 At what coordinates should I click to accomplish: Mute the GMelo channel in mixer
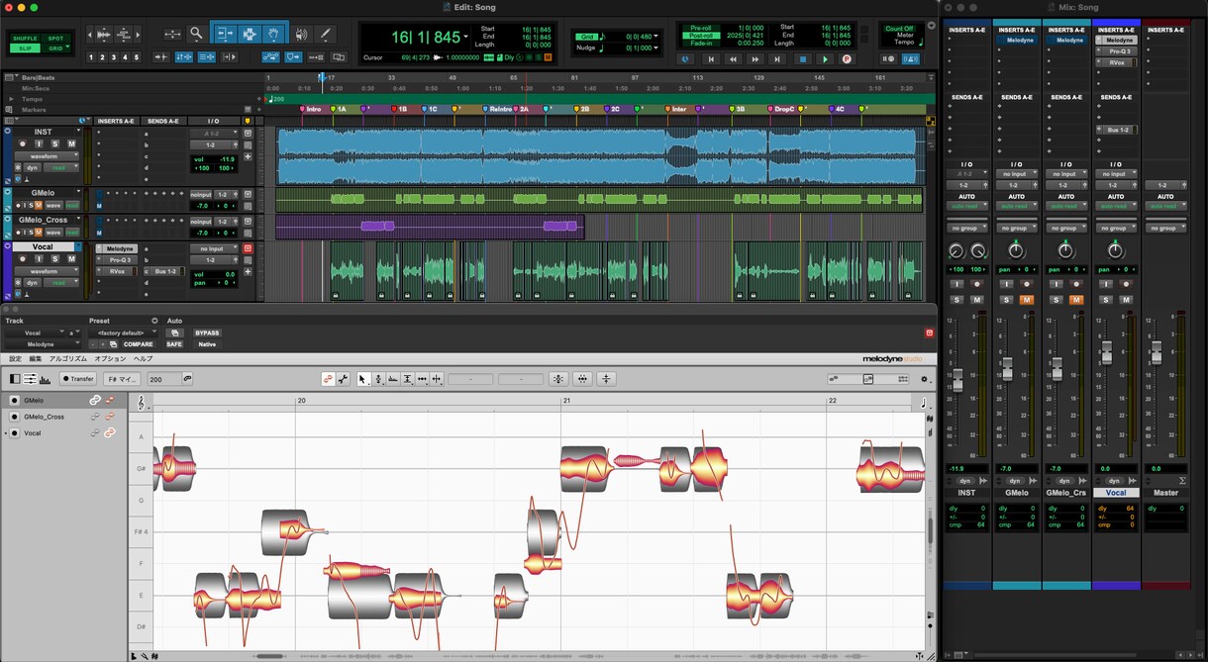1027,300
